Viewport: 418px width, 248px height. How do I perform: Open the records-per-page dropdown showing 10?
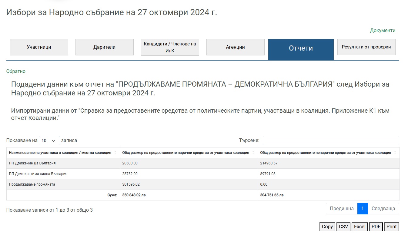(x=49, y=141)
